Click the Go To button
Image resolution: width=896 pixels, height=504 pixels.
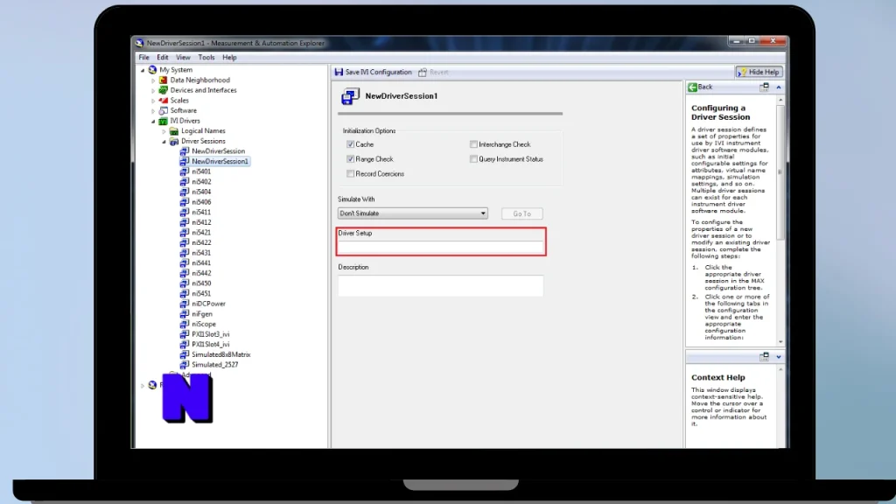click(x=521, y=213)
